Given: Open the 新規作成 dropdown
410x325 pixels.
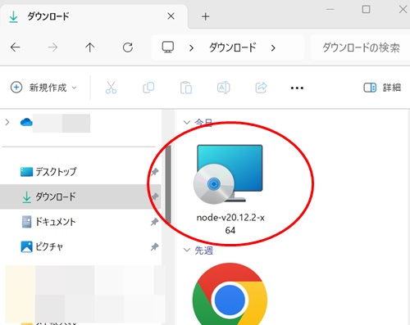Looking at the screenshot, I should point(43,88).
